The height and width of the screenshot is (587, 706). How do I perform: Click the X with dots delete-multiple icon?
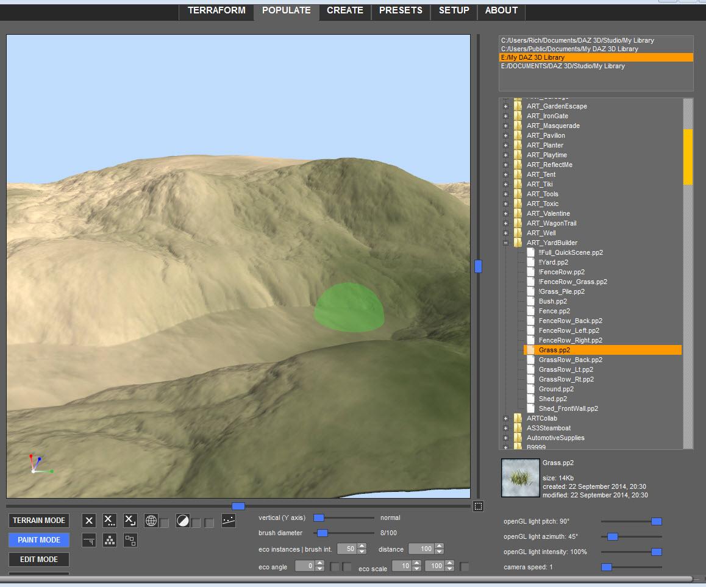109,521
